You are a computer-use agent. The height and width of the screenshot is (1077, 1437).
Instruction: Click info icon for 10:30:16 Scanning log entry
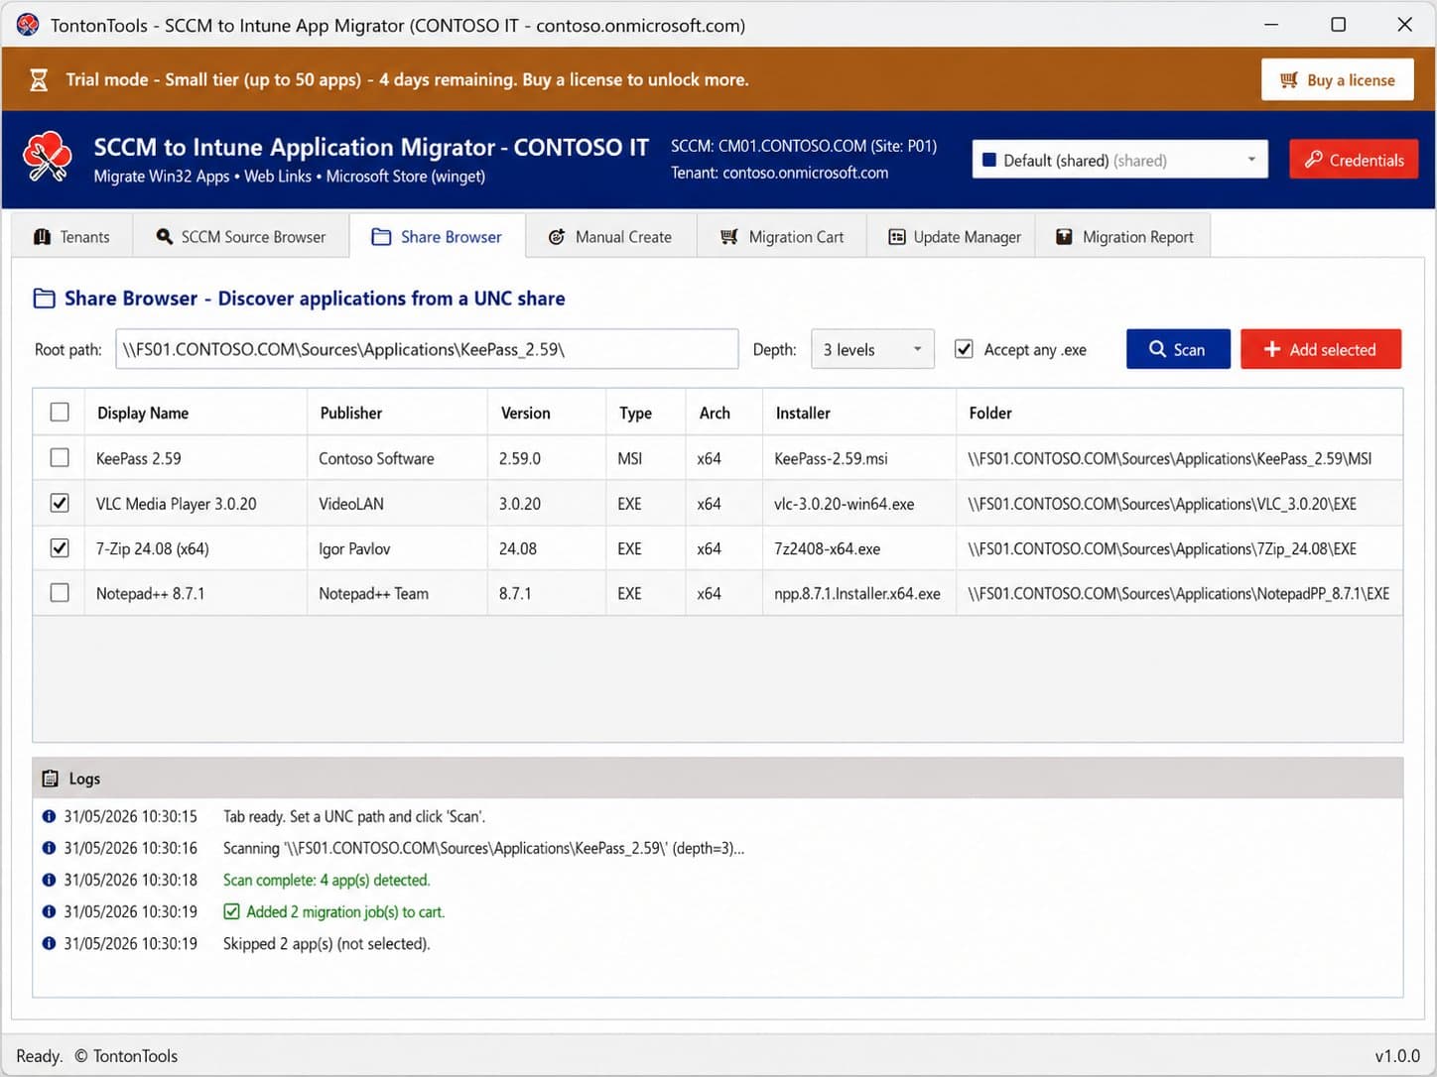coord(49,848)
